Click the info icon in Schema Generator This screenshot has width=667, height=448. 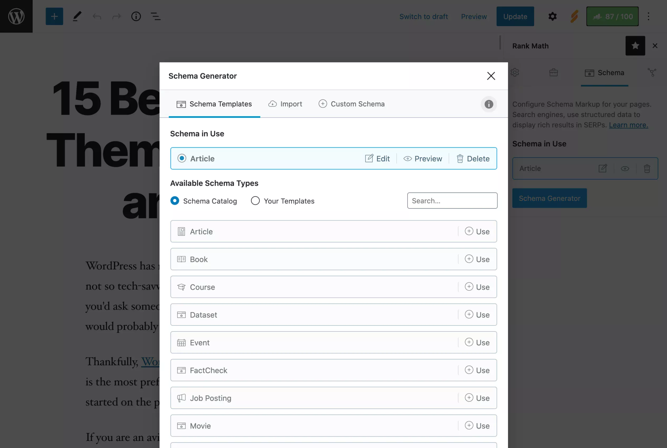pos(489,104)
